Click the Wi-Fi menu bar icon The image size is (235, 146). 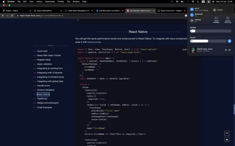(193, 2)
